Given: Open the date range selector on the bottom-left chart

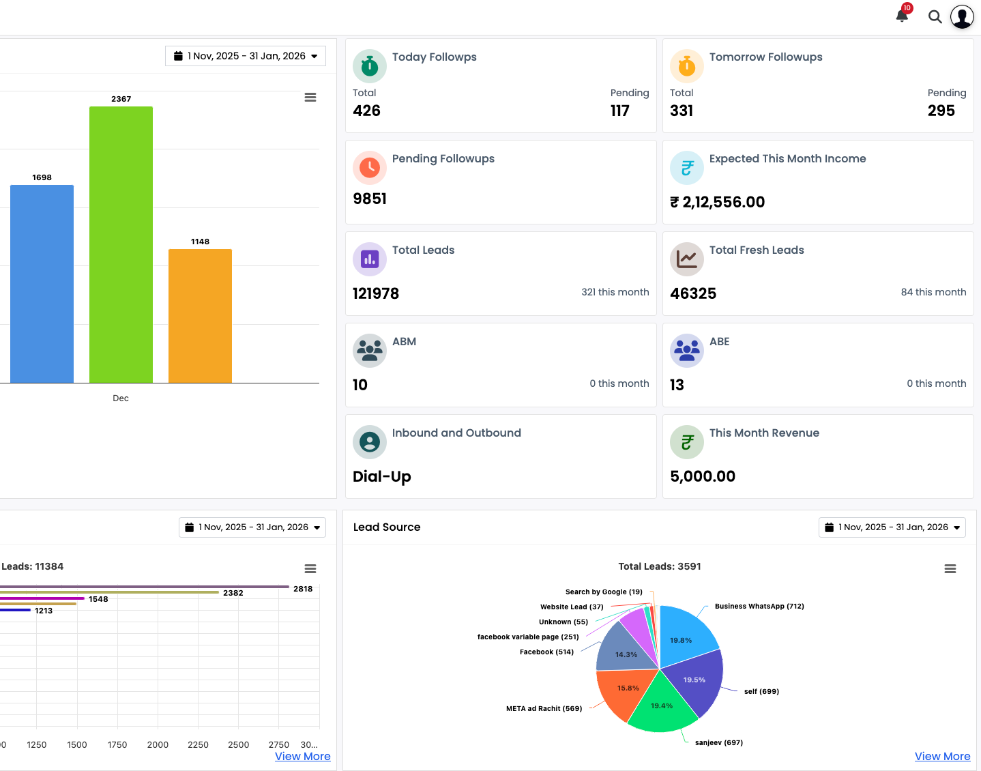Looking at the screenshot, I should pyautogui.click(x=252, y=527).
